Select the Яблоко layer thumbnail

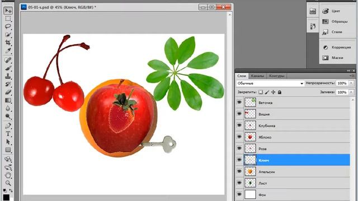point(250,137)
